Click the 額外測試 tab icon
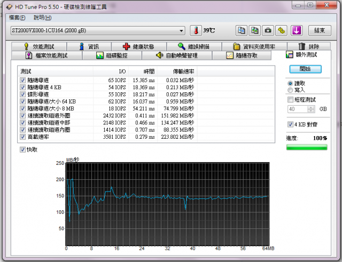Image resolution: width=342 pixels, height=262 pixels. [x=290, y=54]
